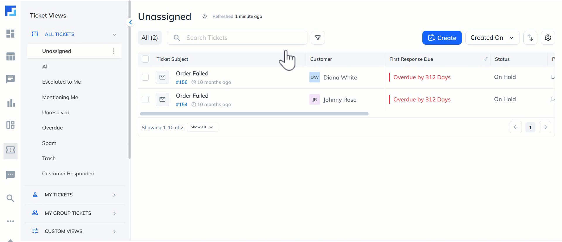Open ticket #156 via its link
Viewport: 562px width, 242px height.
point(181,82)
